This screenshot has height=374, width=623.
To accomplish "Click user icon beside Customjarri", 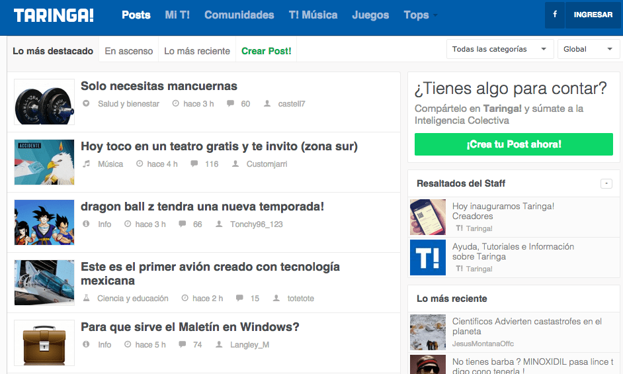I will point(235,164).
